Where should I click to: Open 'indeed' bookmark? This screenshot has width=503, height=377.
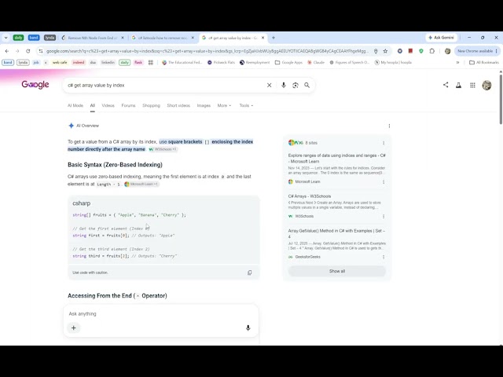(79, 63)
